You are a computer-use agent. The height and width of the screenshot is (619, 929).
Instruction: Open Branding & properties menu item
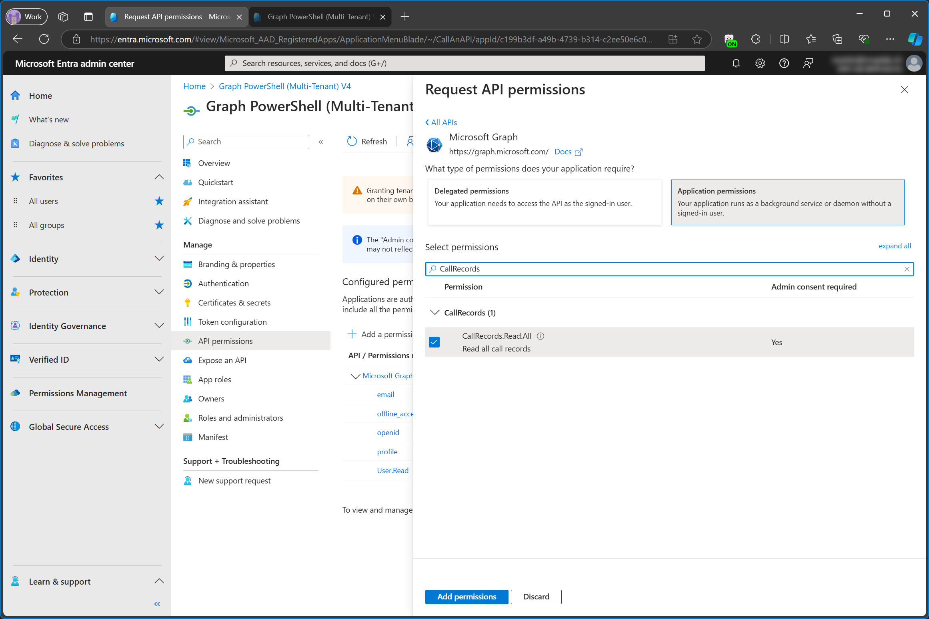tap(236, 264)
